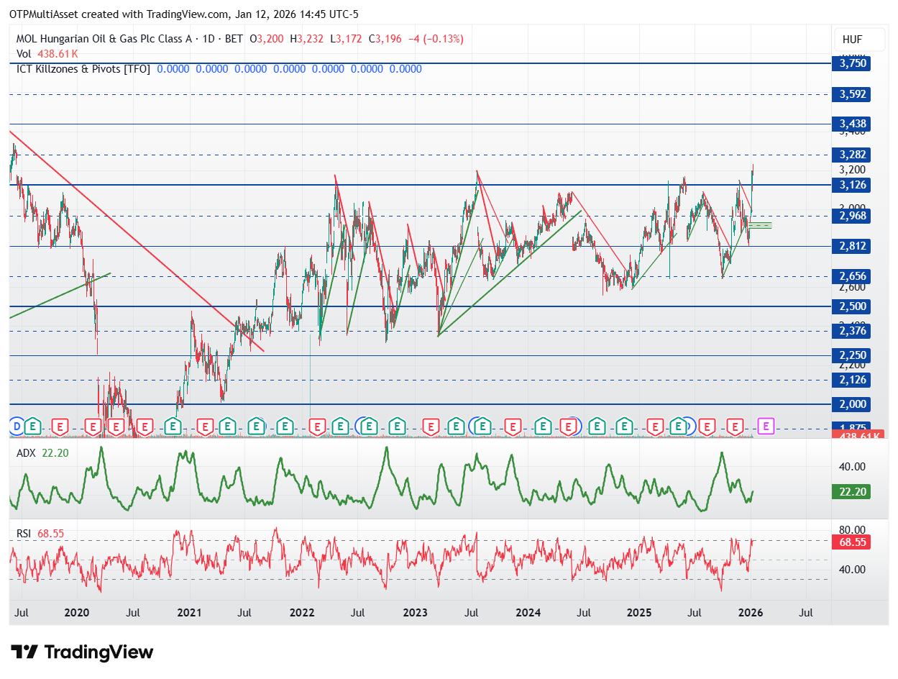Click the Vol volume legend label

[x=24, y=54]
